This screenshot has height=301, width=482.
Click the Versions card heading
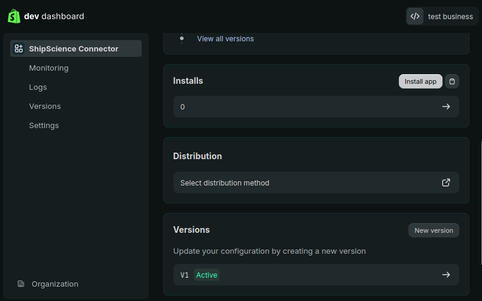[191, 230]
